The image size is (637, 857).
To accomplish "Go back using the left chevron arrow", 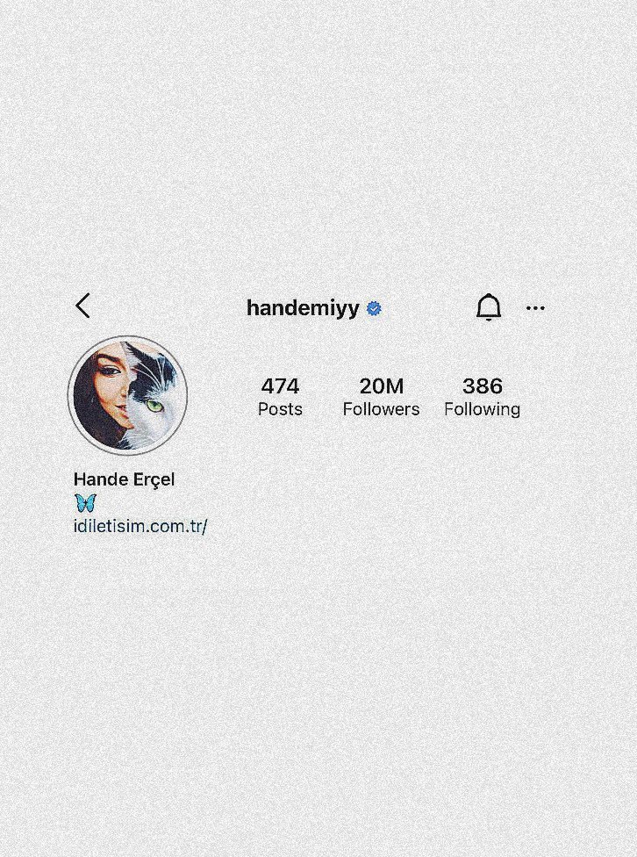I will coord(82,306).
